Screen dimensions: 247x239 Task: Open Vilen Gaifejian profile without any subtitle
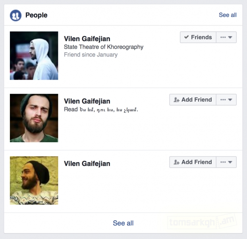(87, 164)
